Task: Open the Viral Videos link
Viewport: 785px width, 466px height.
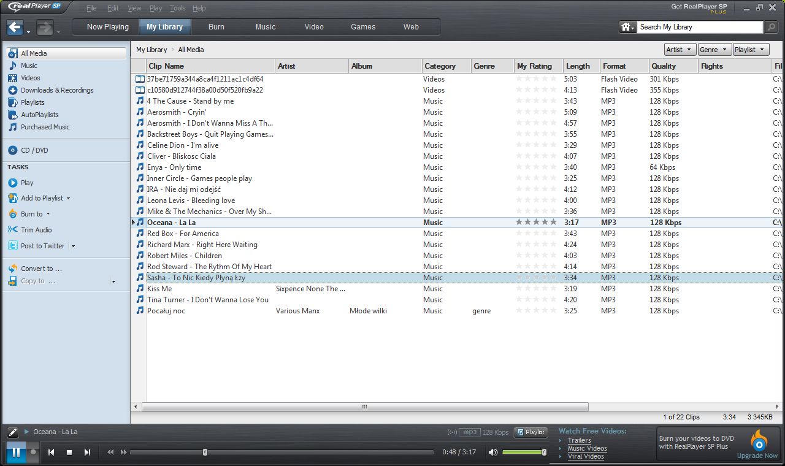Action: click(x=586, y=456)
